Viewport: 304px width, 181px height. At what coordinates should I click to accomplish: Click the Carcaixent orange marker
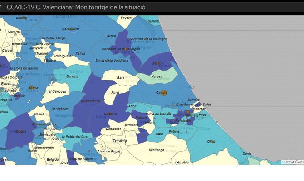(x=71, y=29)
